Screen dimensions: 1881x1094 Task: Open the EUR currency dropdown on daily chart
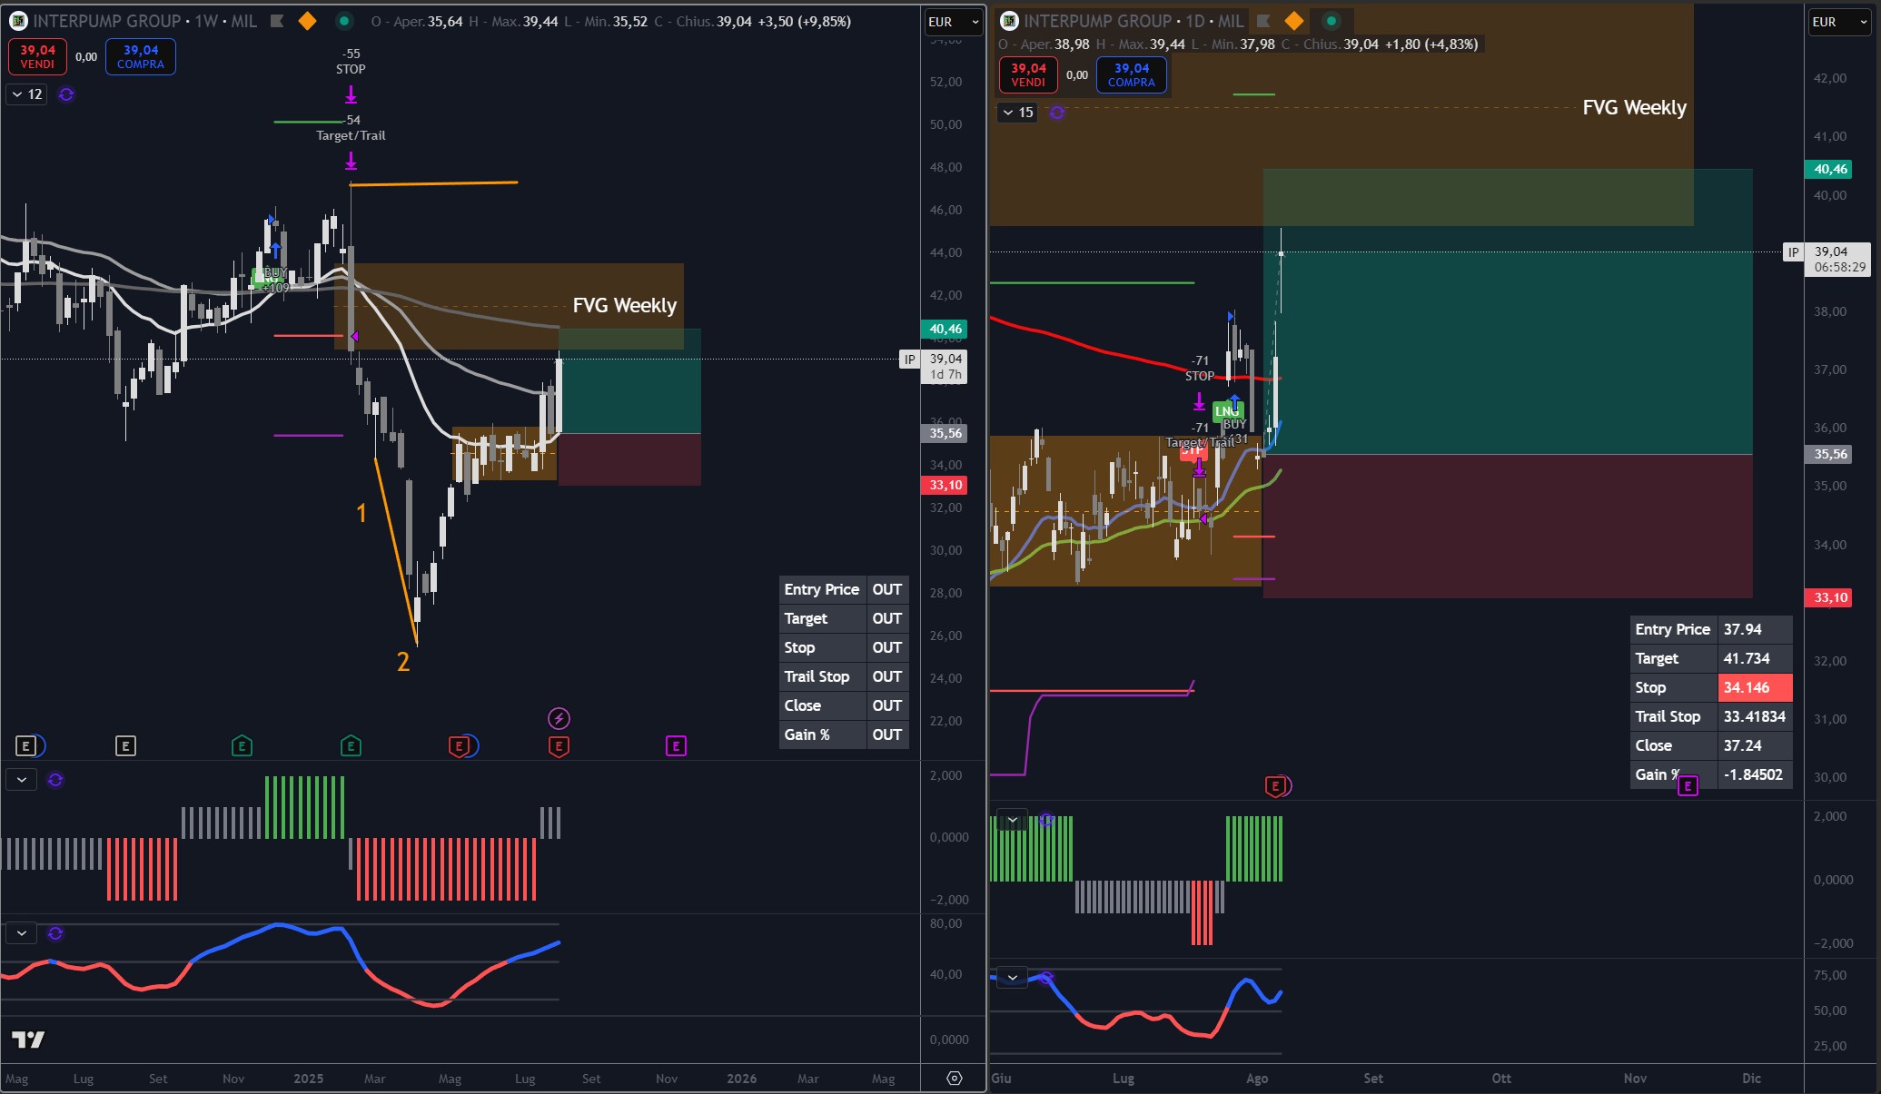click(x=1838, y=22)
